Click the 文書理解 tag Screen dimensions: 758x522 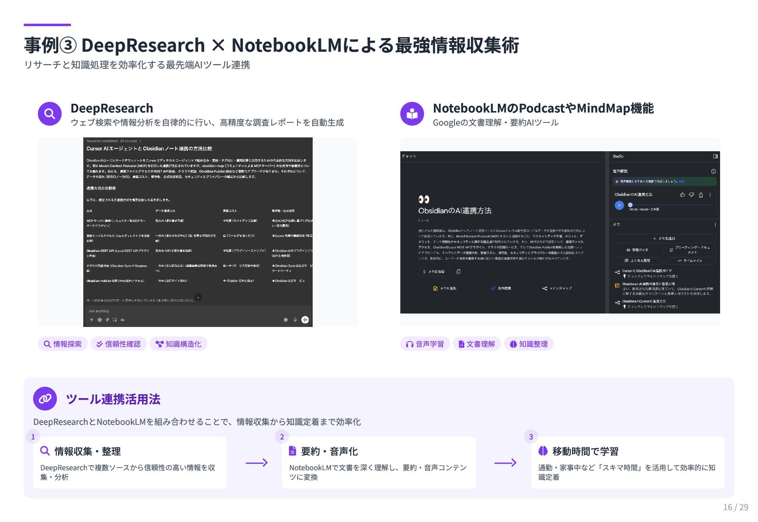[x=477, y=344]
